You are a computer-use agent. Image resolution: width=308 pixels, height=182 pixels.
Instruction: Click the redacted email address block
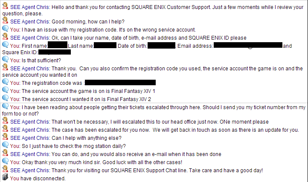click(248, 45)
